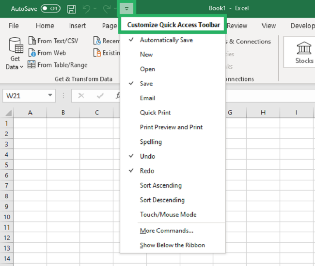Enable Quick Print in the toolbar menu
315x266 pixels.
[x=155, y=113]
